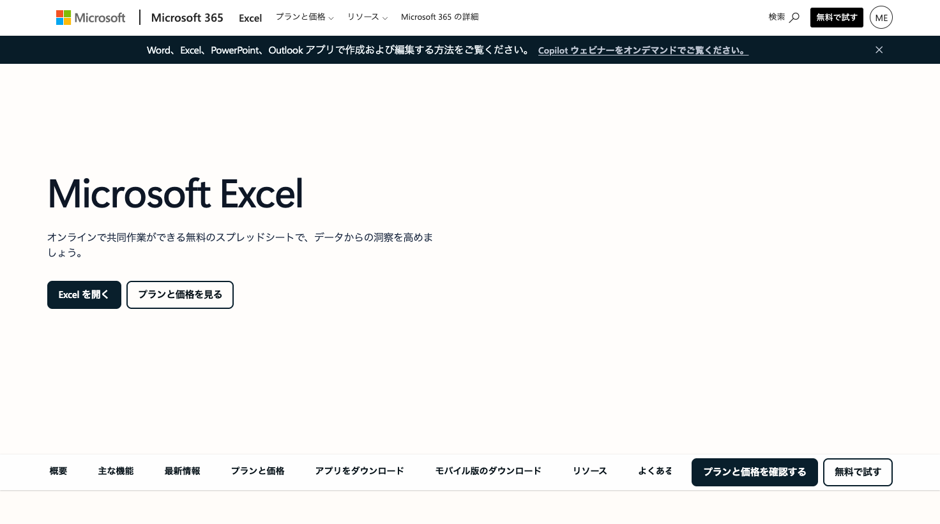Select Excel in the top navigation
The height and width of the screenshot is (524, 940).
click(x=250, y=18)
